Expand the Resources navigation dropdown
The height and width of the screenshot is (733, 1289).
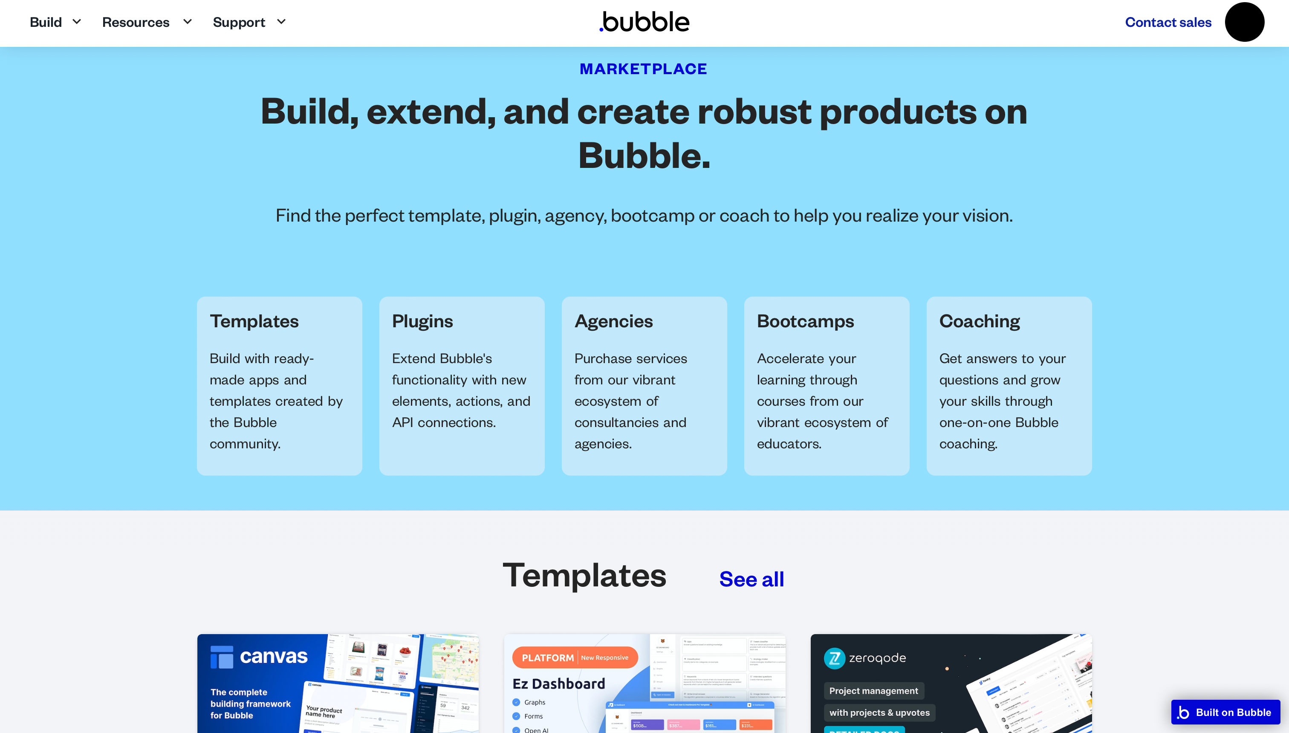(x=146, y=22)
